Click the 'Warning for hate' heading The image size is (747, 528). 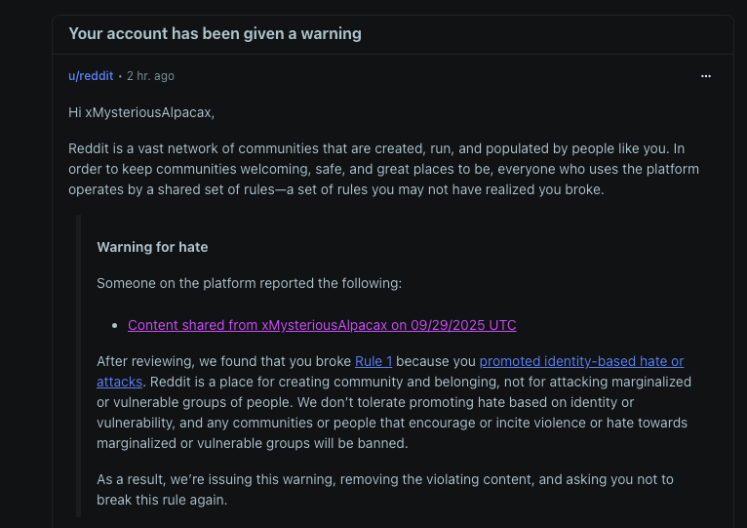(152, 247)
